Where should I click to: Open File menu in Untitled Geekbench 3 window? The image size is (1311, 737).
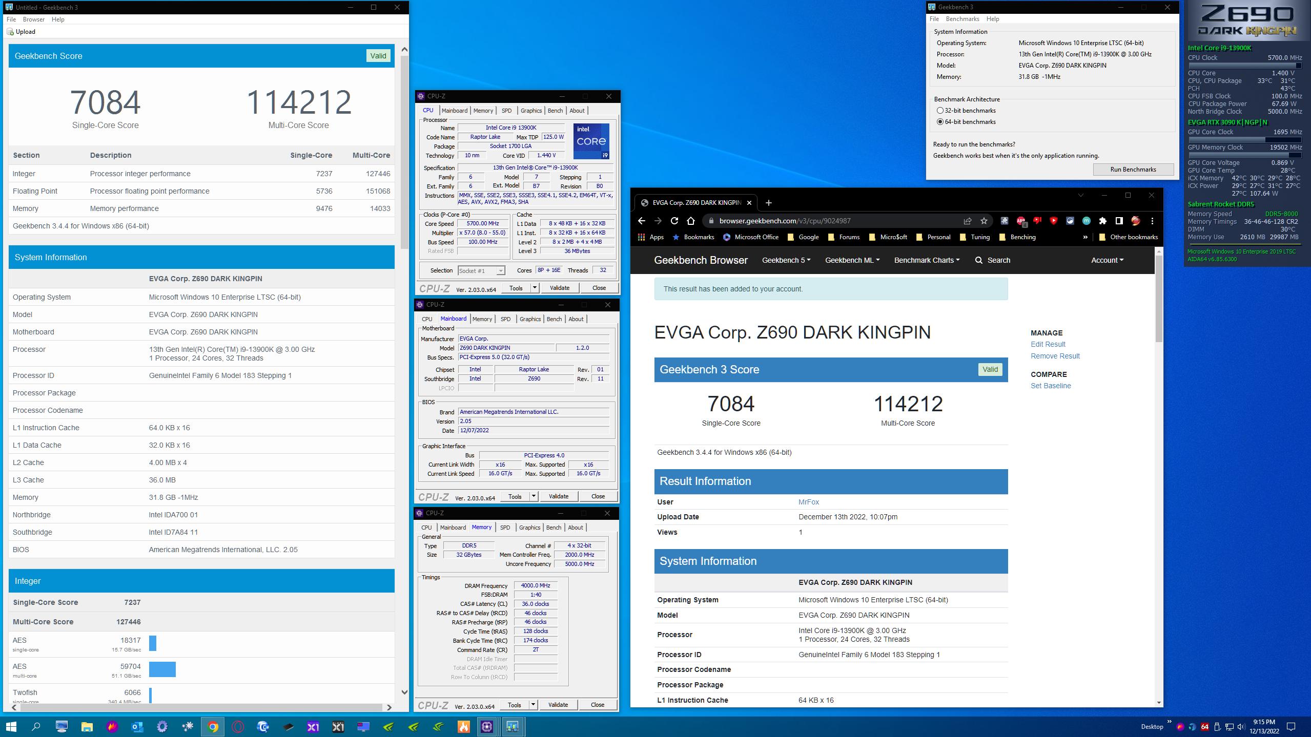click(11, 19)
